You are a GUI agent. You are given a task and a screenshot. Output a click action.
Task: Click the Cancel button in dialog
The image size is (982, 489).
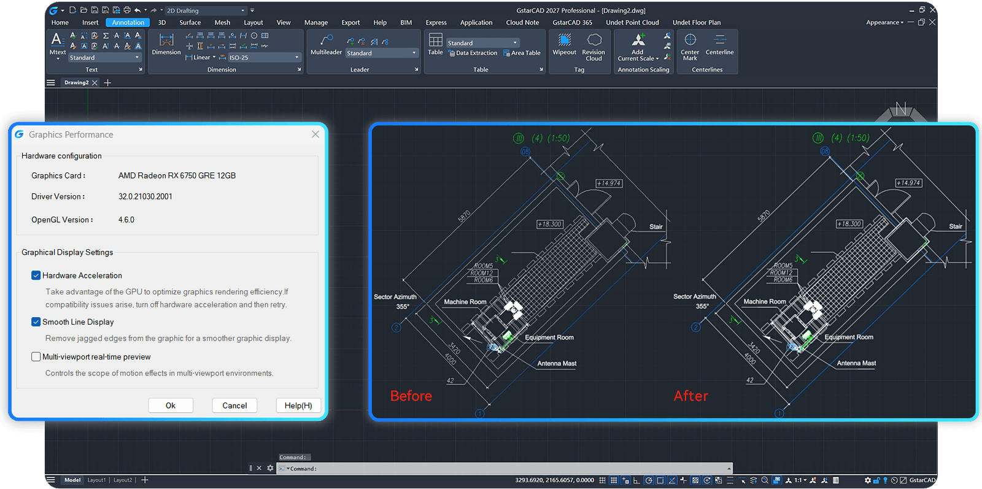tap(234, 406)
